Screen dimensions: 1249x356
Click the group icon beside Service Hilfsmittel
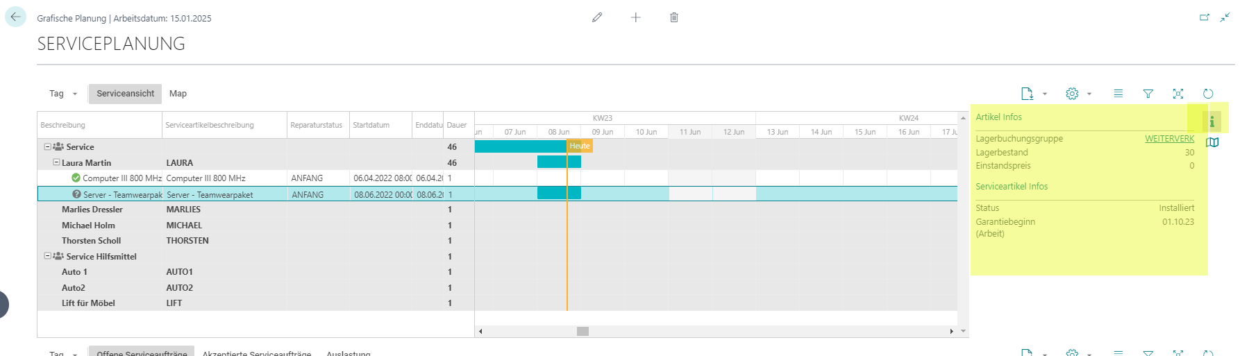point(58,256)
